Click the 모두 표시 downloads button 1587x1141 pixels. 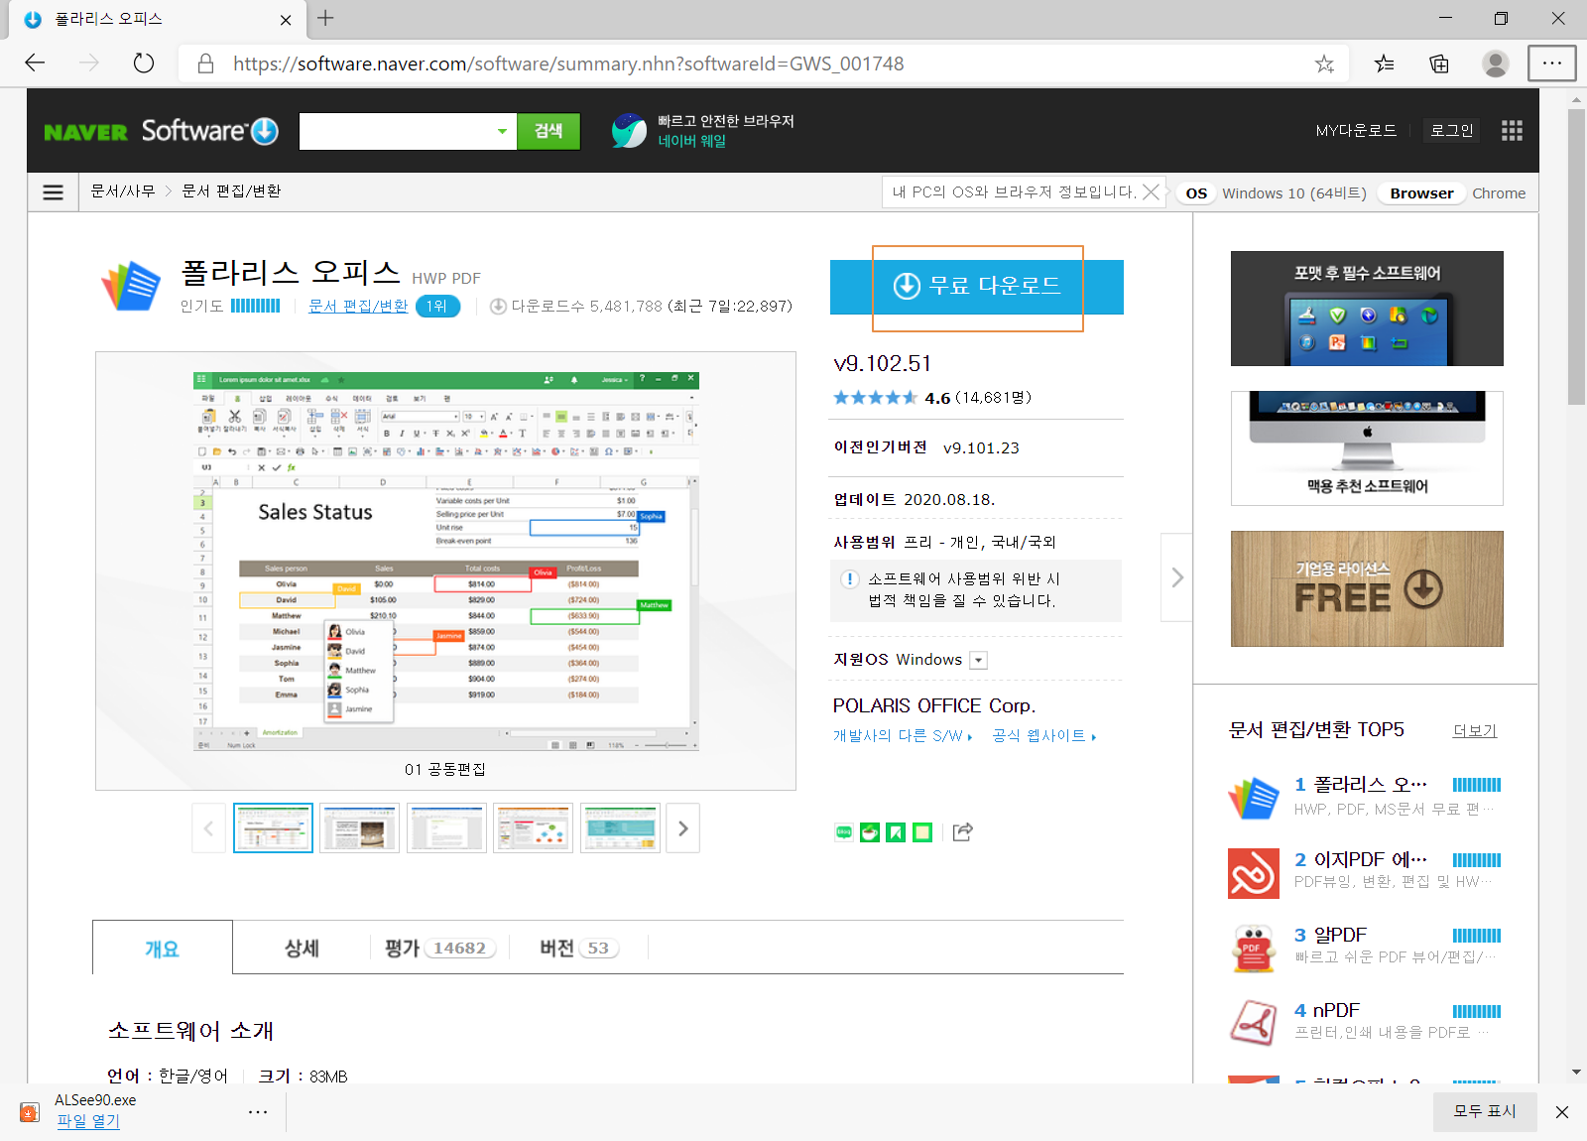coord(1485,1112)
